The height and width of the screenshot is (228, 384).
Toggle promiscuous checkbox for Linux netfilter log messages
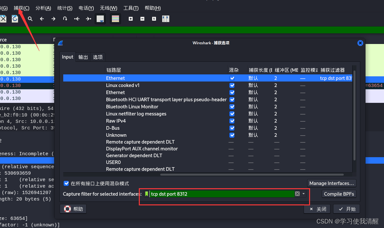click(x=232, y=114)
